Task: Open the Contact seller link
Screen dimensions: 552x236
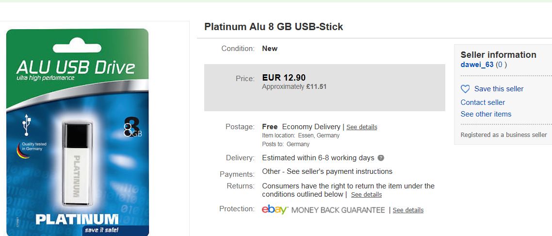Action: pos(483,102)
